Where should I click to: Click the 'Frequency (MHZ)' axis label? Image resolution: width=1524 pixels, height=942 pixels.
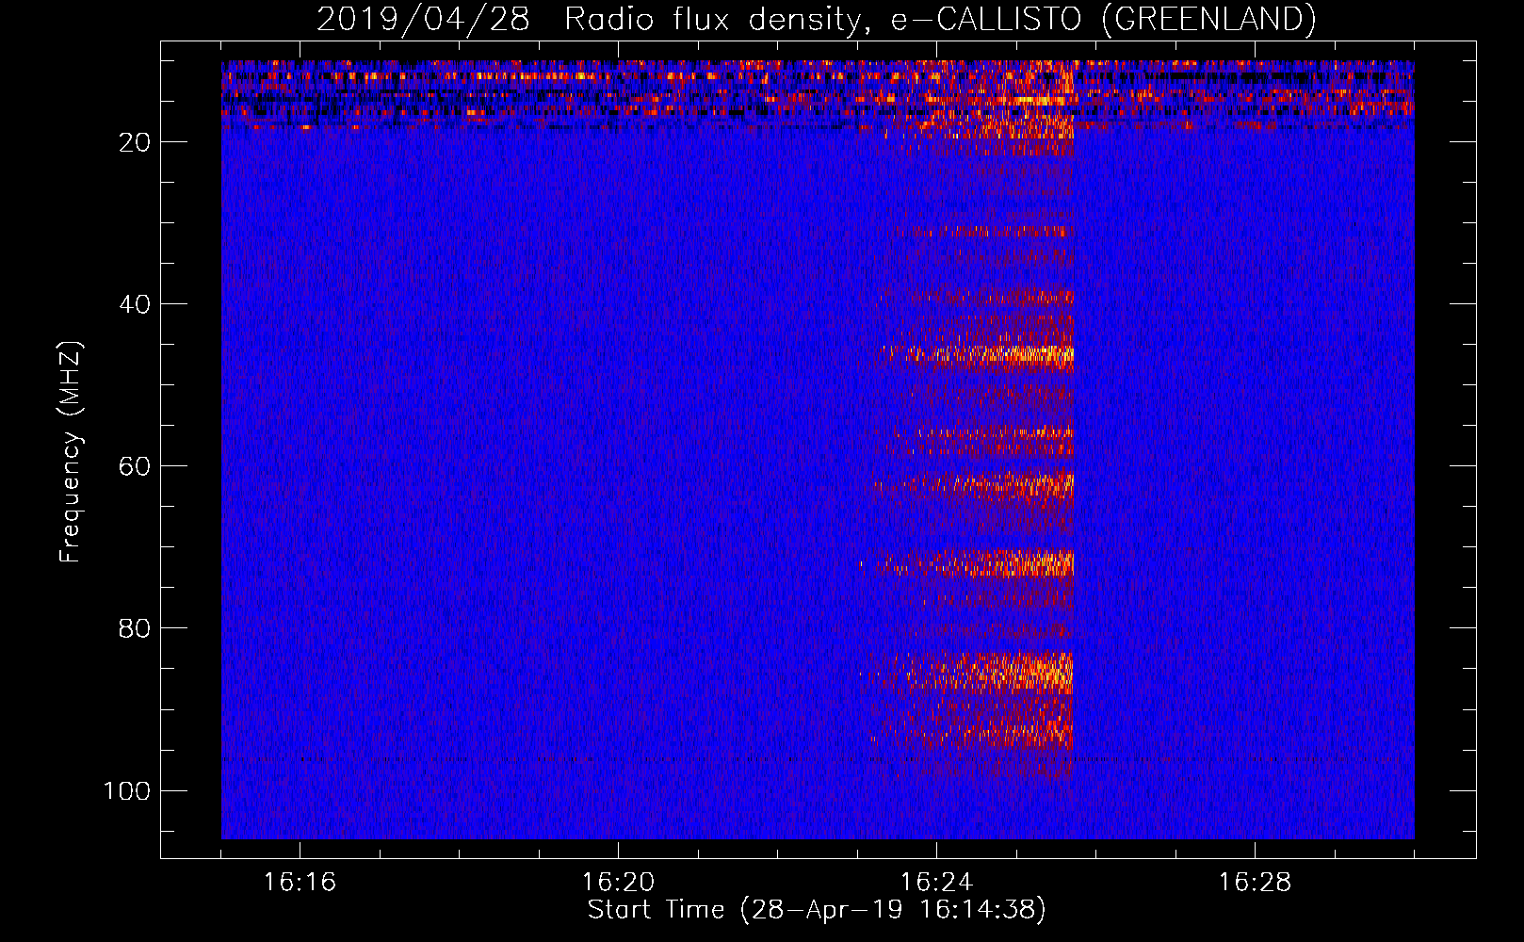(71, 452)
